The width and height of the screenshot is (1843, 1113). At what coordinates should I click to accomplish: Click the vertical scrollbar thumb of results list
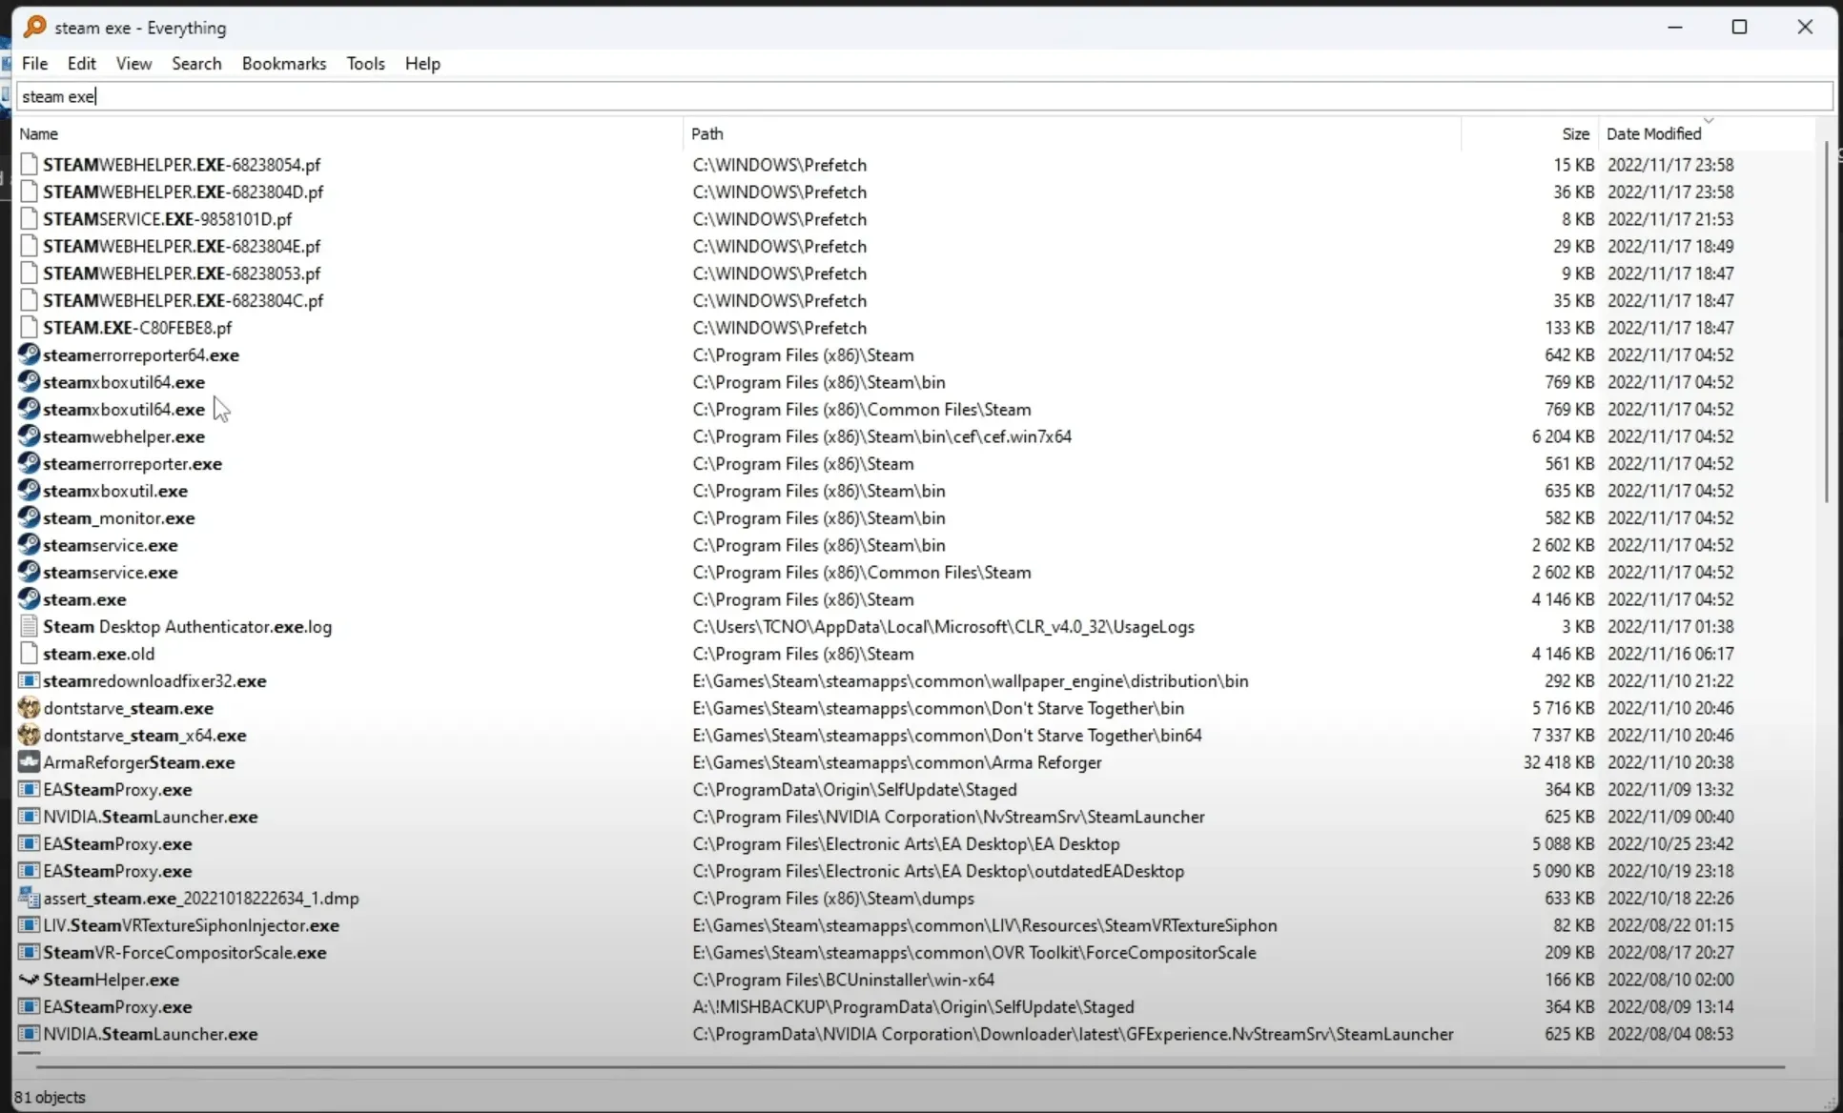(1826, 322)
